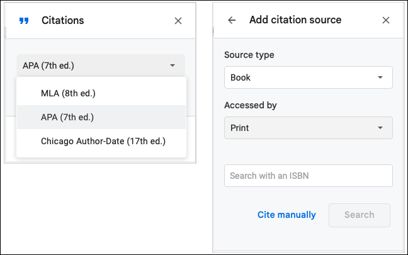Viewport: 408px width, 255px height.
Task: Click the greyed-out Search button
Action: point(360,215)
